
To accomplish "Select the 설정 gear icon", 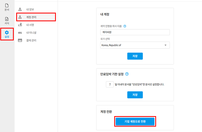I will tap(7, 33).
